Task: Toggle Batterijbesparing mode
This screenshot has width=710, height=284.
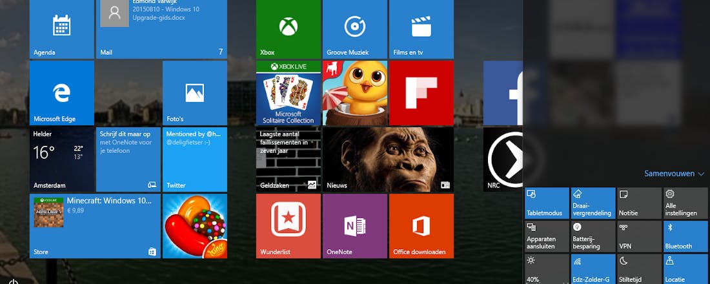Action: 593,236
